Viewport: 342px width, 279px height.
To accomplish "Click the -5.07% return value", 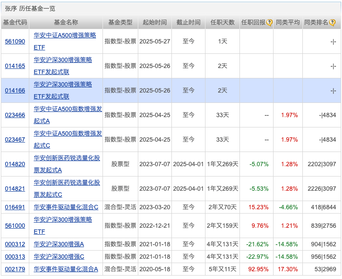I will [x=259, y=164].
